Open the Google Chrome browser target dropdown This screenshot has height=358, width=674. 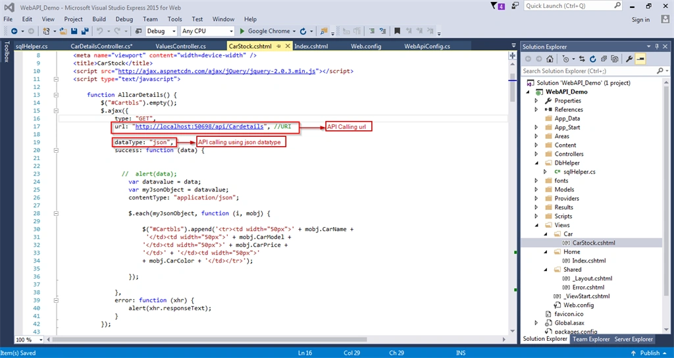[294, 31]
